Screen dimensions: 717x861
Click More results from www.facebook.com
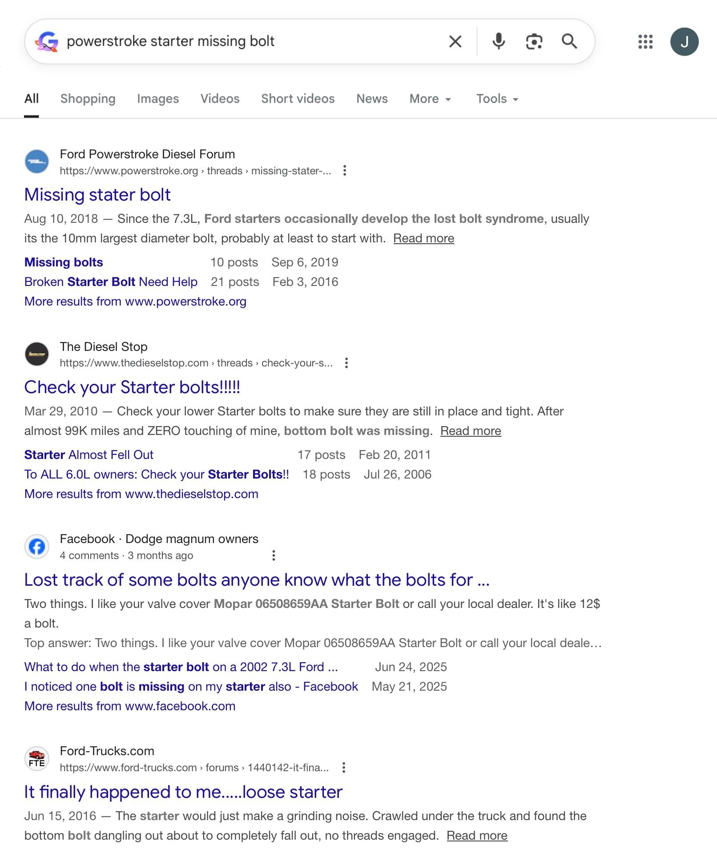click(129, 706)
